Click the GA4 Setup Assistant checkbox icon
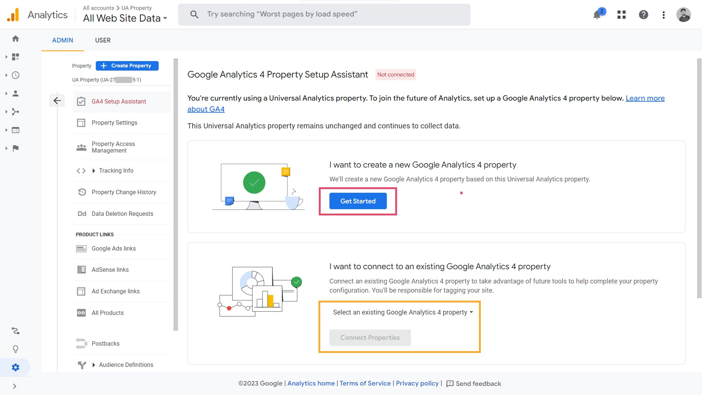Screen dimensions: 702x395 tap(81, 101)
